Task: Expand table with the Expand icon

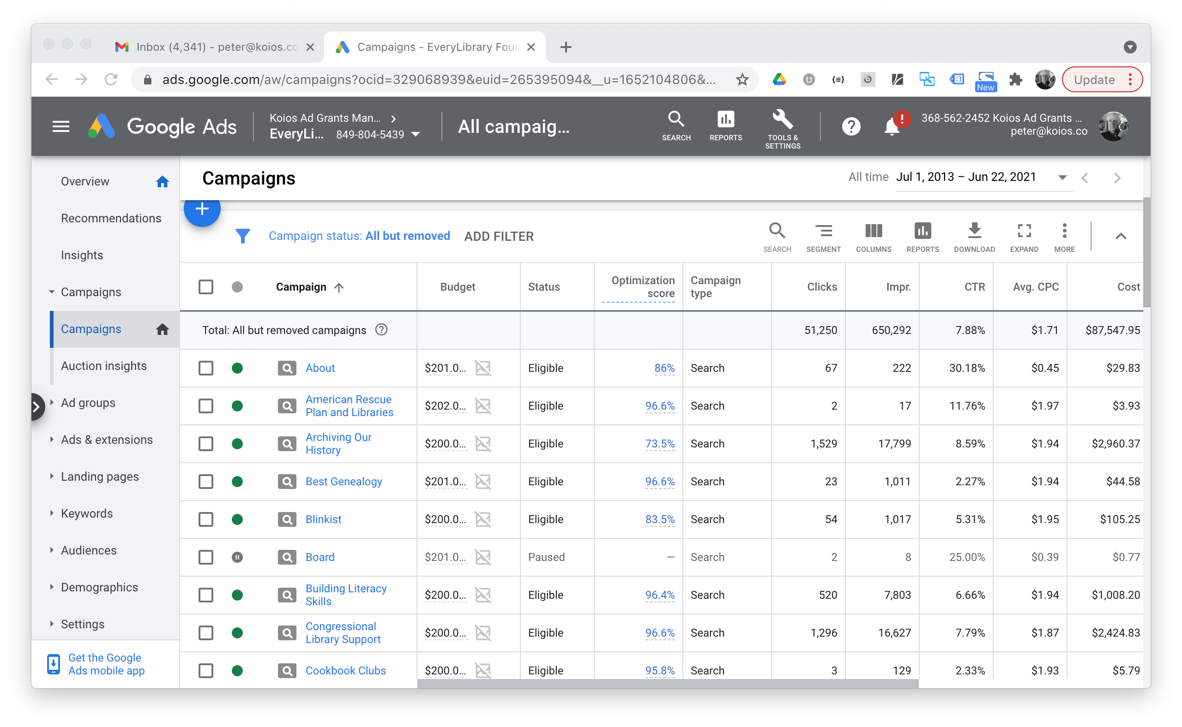Action: [1024, 231]
